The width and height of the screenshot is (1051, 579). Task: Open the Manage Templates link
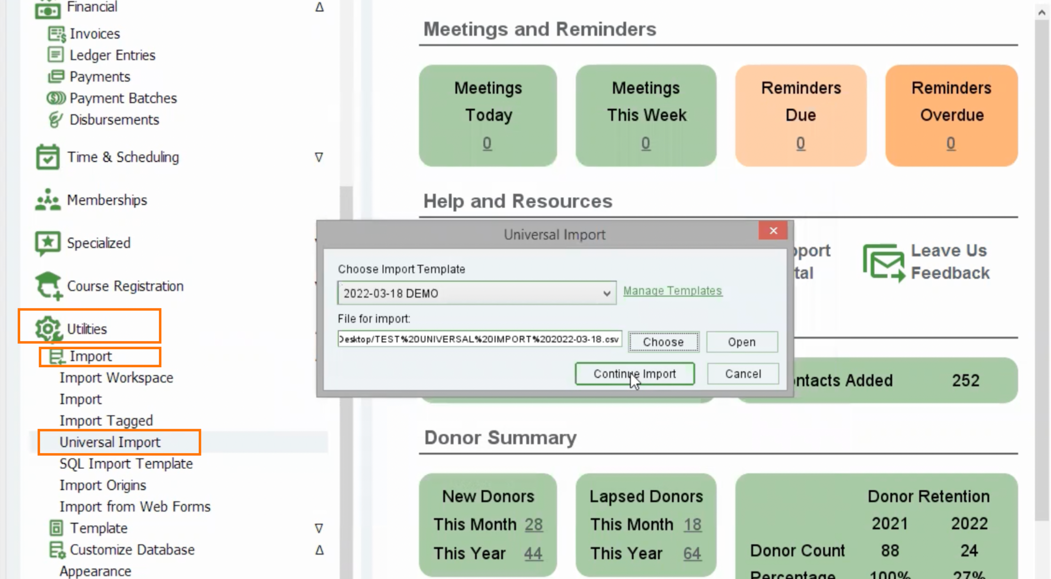pos(672,291)
